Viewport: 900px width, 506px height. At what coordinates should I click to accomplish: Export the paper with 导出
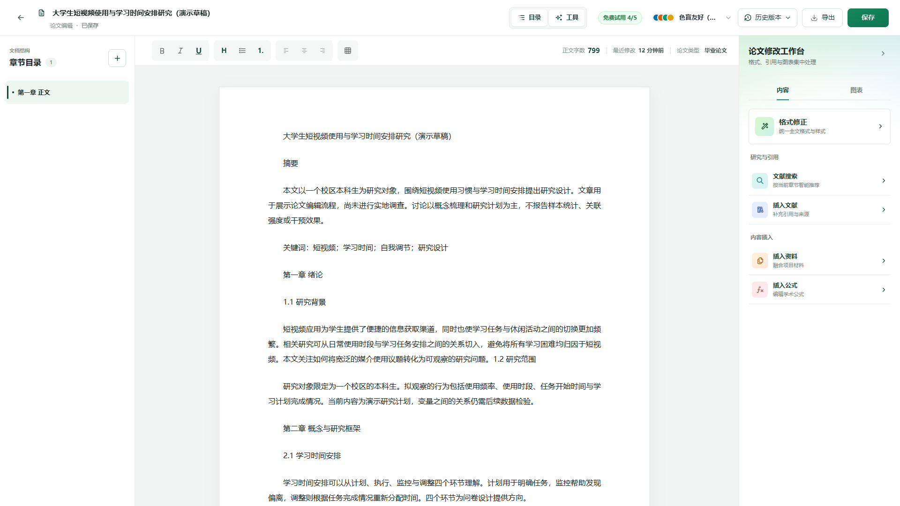pos(822,17)
